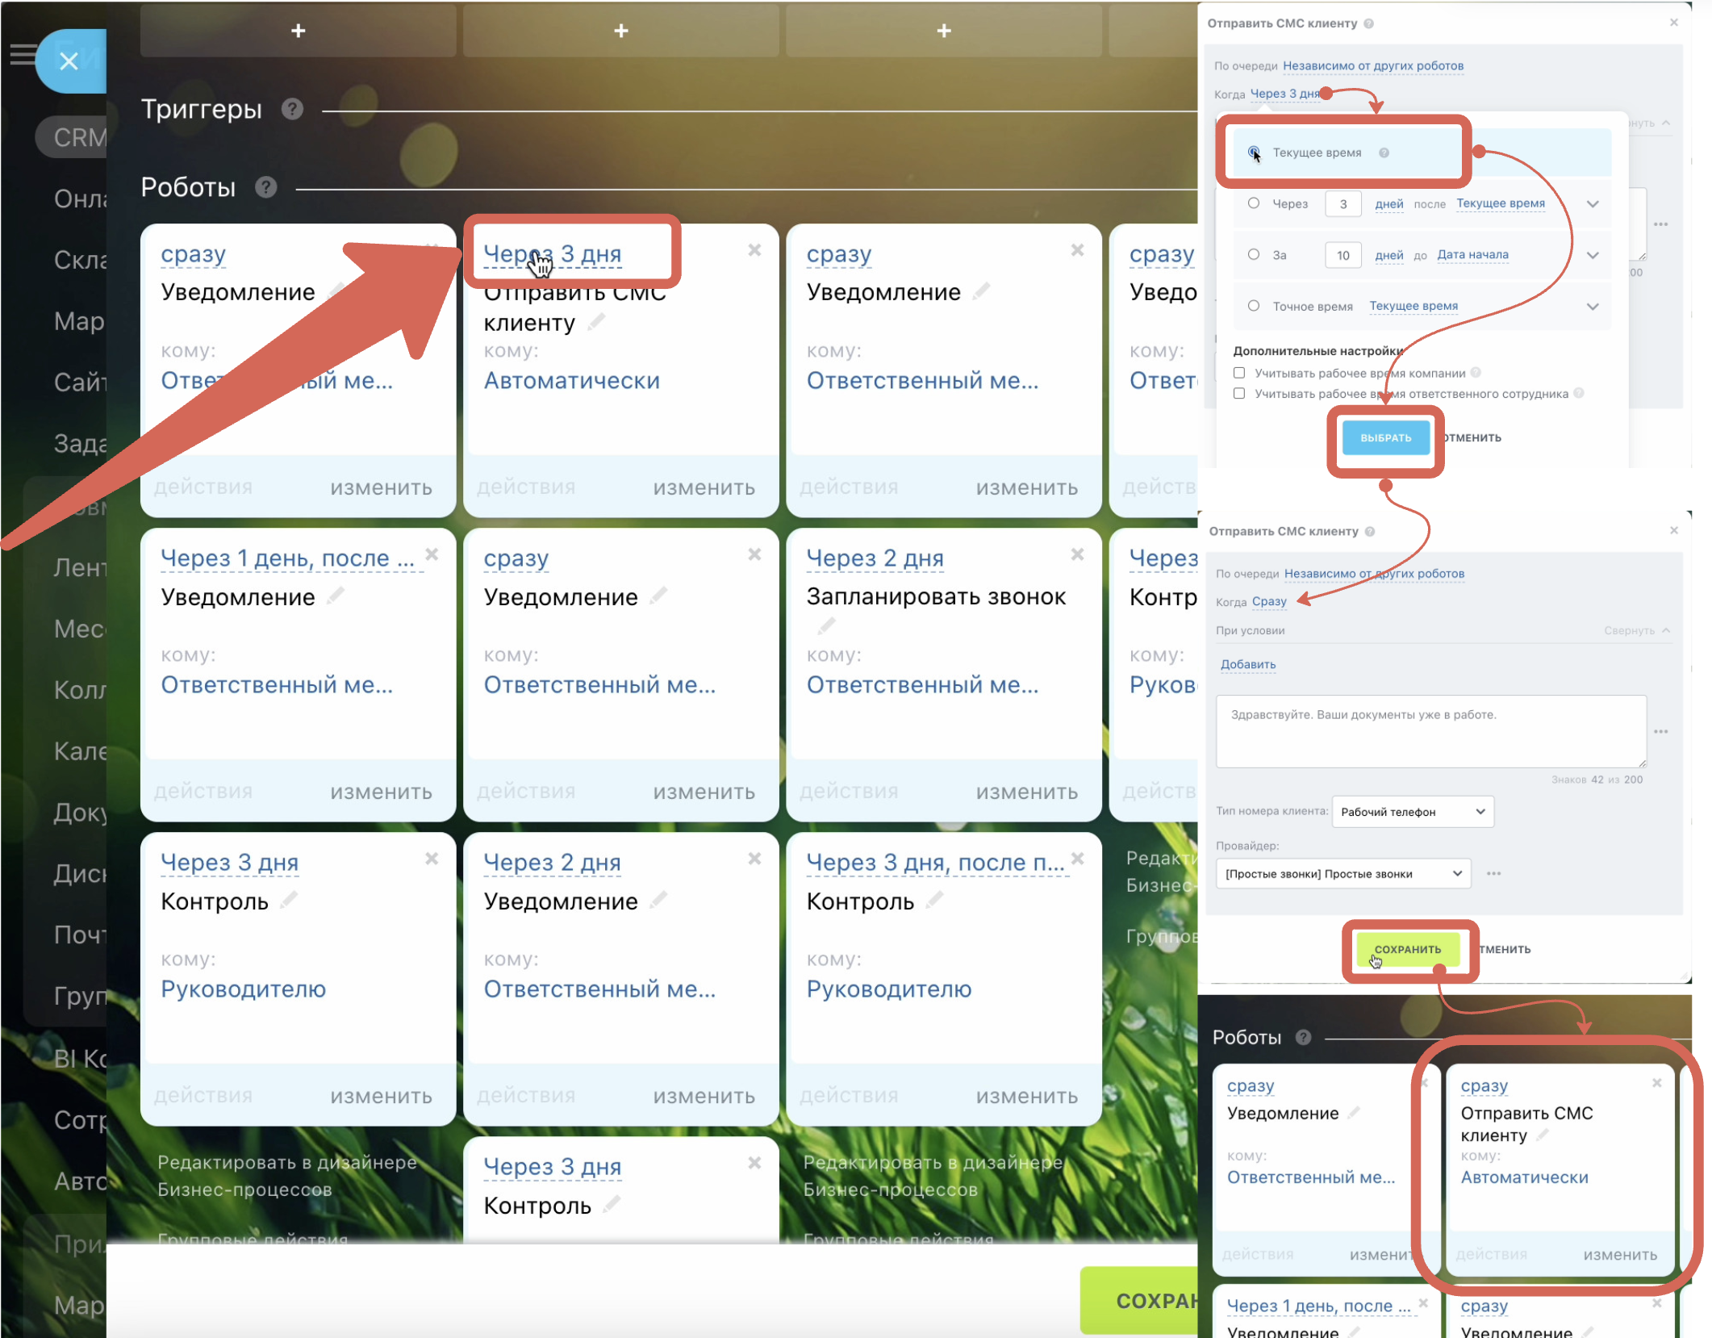Enable Учитывать рабочее время ответственного сотрудника
1712x1338 pixels.
(x=1239, y=393)
